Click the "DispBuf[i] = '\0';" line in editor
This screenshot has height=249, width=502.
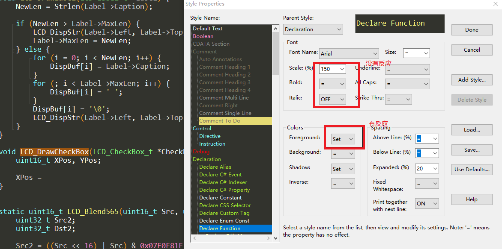71,109
